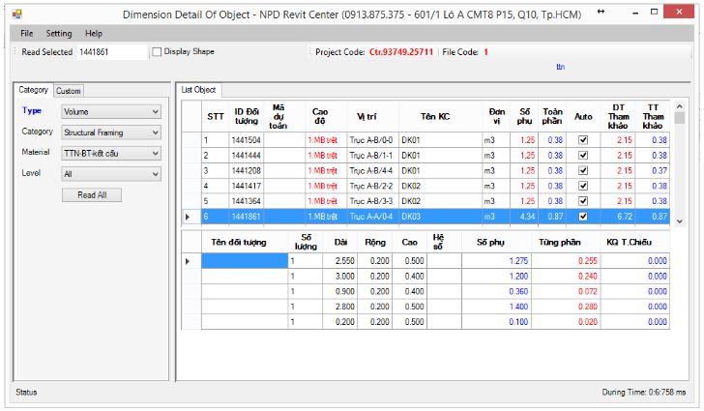
Task: Select cell Trục A-B/0-0
Action: click(371, 140)
